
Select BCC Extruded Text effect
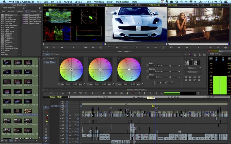click(x=33, y=19)
